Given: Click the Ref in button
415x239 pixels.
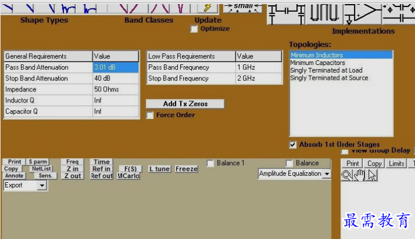Looking at the screenshot, I should coord(102,169).
